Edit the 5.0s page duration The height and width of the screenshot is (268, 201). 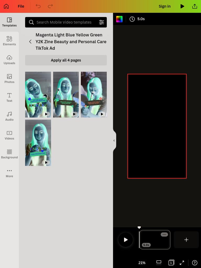coord(137,19)
